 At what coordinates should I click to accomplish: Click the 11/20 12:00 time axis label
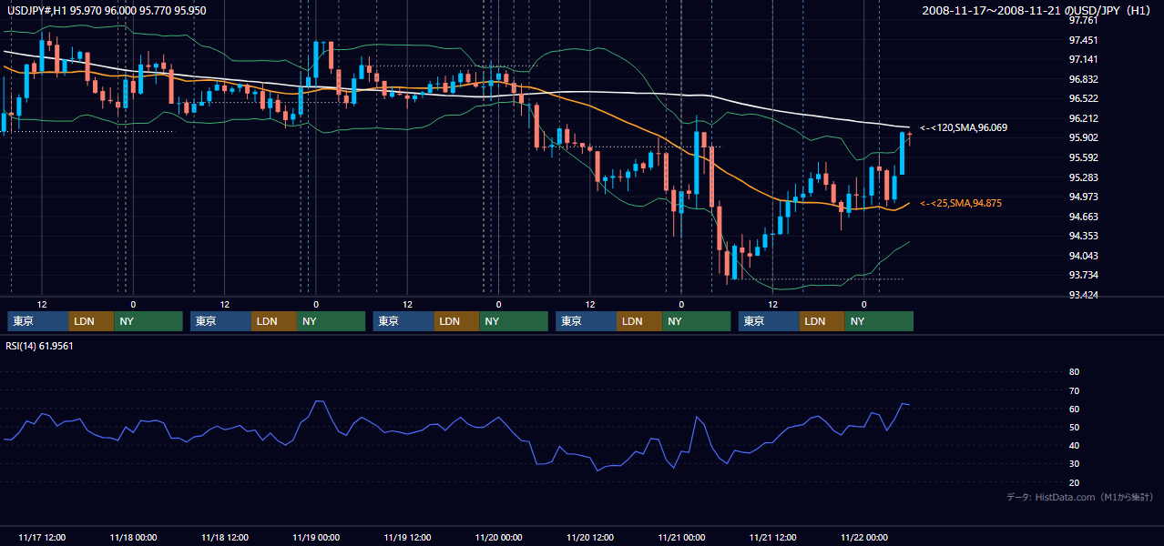[590, 538]
